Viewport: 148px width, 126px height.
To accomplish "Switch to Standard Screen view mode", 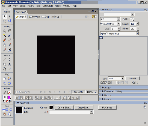I will pyautogui.click(x=4, y=110).
